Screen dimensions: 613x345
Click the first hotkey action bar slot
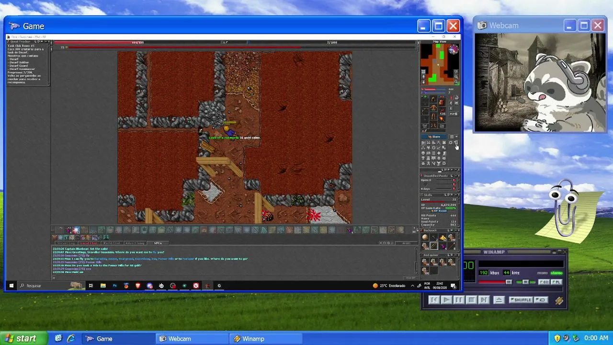pyautogui.click(x=58, y=230)
